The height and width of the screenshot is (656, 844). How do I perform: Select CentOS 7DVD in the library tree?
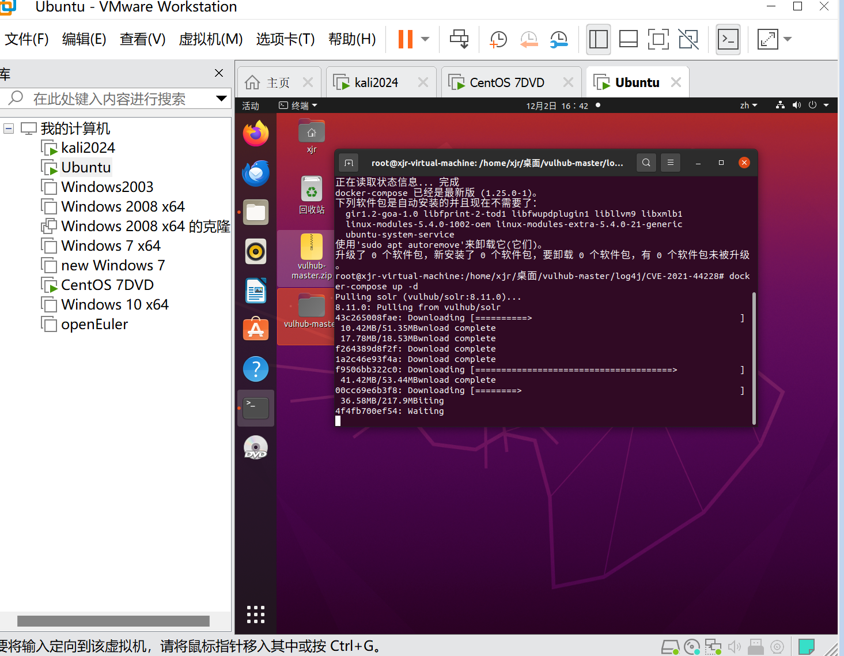pos(107,285)
